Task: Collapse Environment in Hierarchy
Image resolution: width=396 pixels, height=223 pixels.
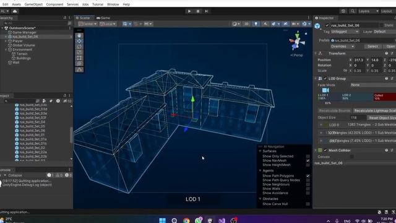Action: pos(6,50)
